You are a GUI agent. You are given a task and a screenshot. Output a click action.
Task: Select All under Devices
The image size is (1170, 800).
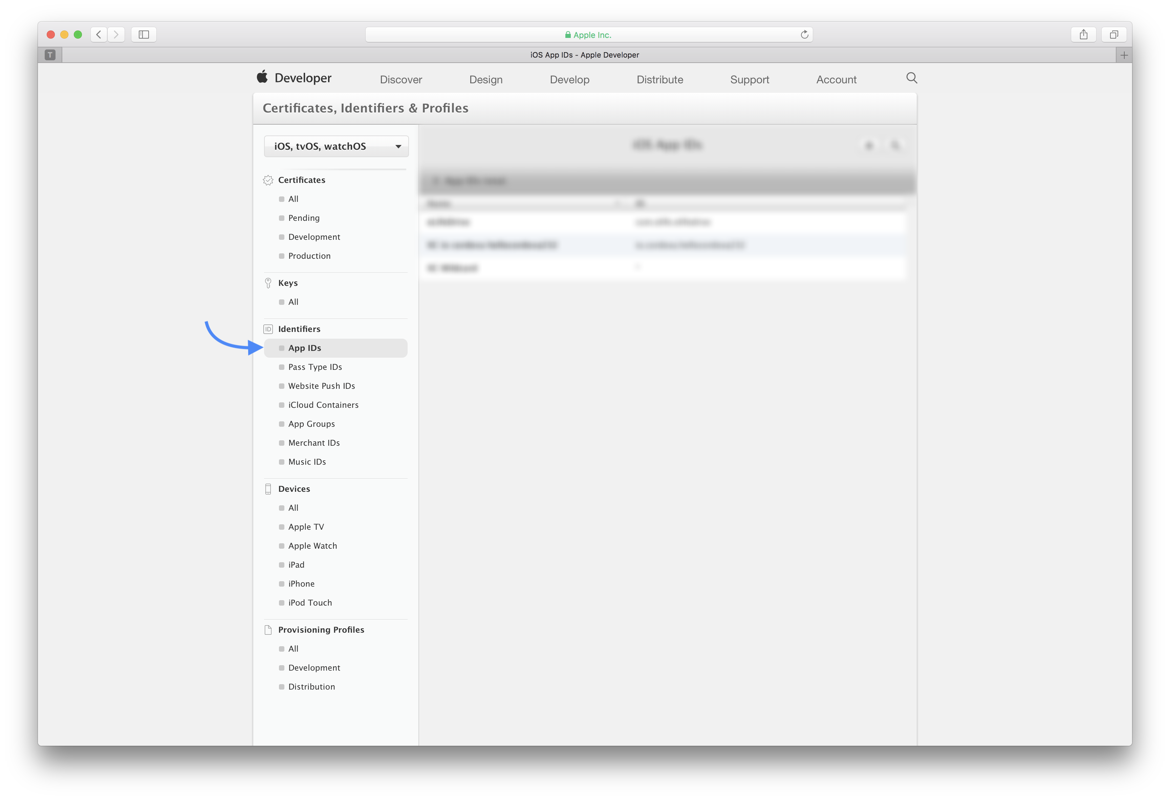point(293,508)
